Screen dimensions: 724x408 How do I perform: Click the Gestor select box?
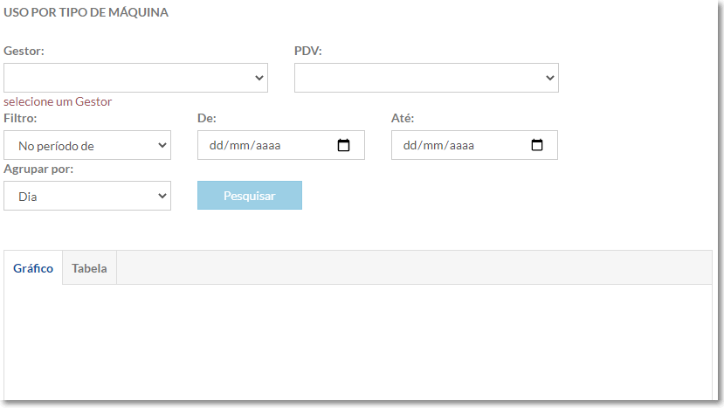[x=135, y=78]
